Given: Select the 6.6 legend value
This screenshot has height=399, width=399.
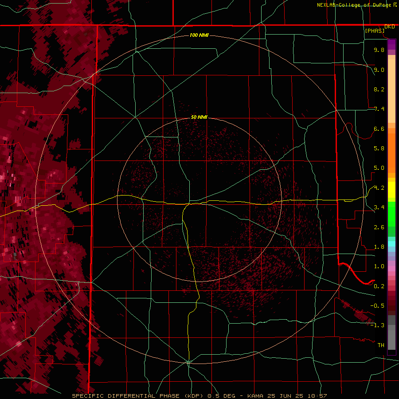Looking at the screenshot, I should (379, 129).
